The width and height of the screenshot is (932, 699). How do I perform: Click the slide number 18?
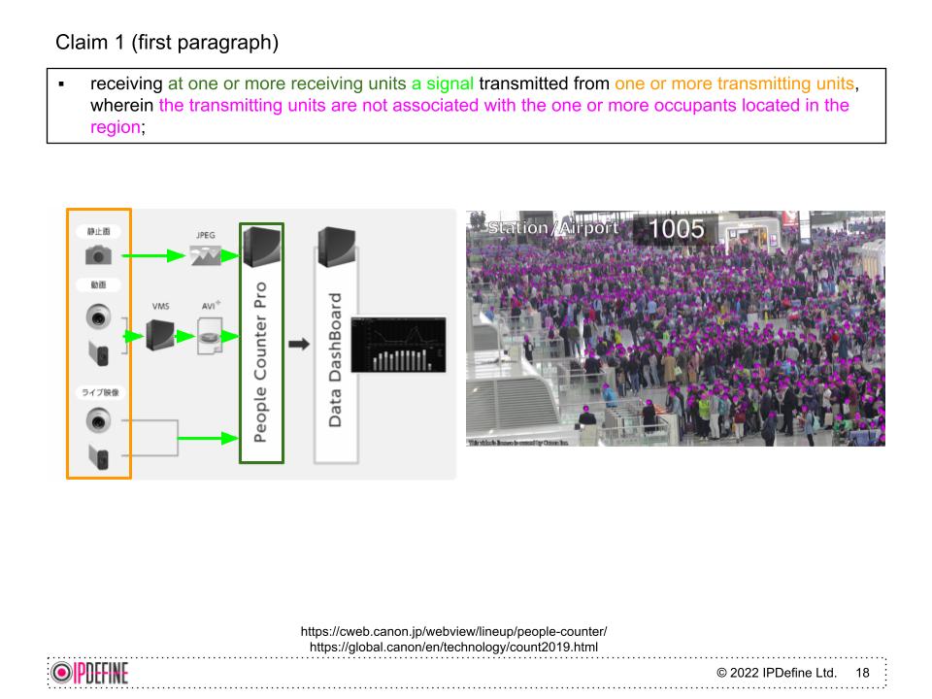[x=862, y=672]
